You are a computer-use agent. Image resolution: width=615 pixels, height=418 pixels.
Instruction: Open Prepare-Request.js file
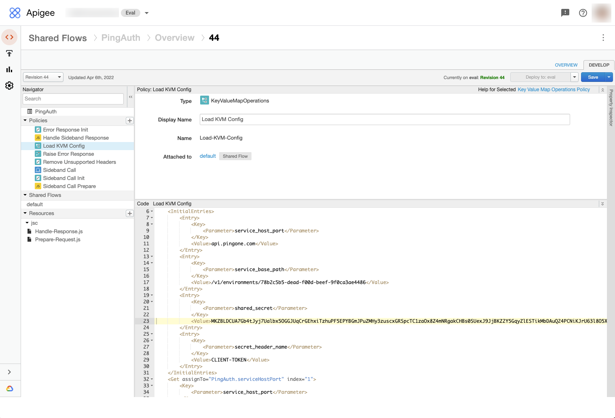pyautogui.click(x=57, y=240)
